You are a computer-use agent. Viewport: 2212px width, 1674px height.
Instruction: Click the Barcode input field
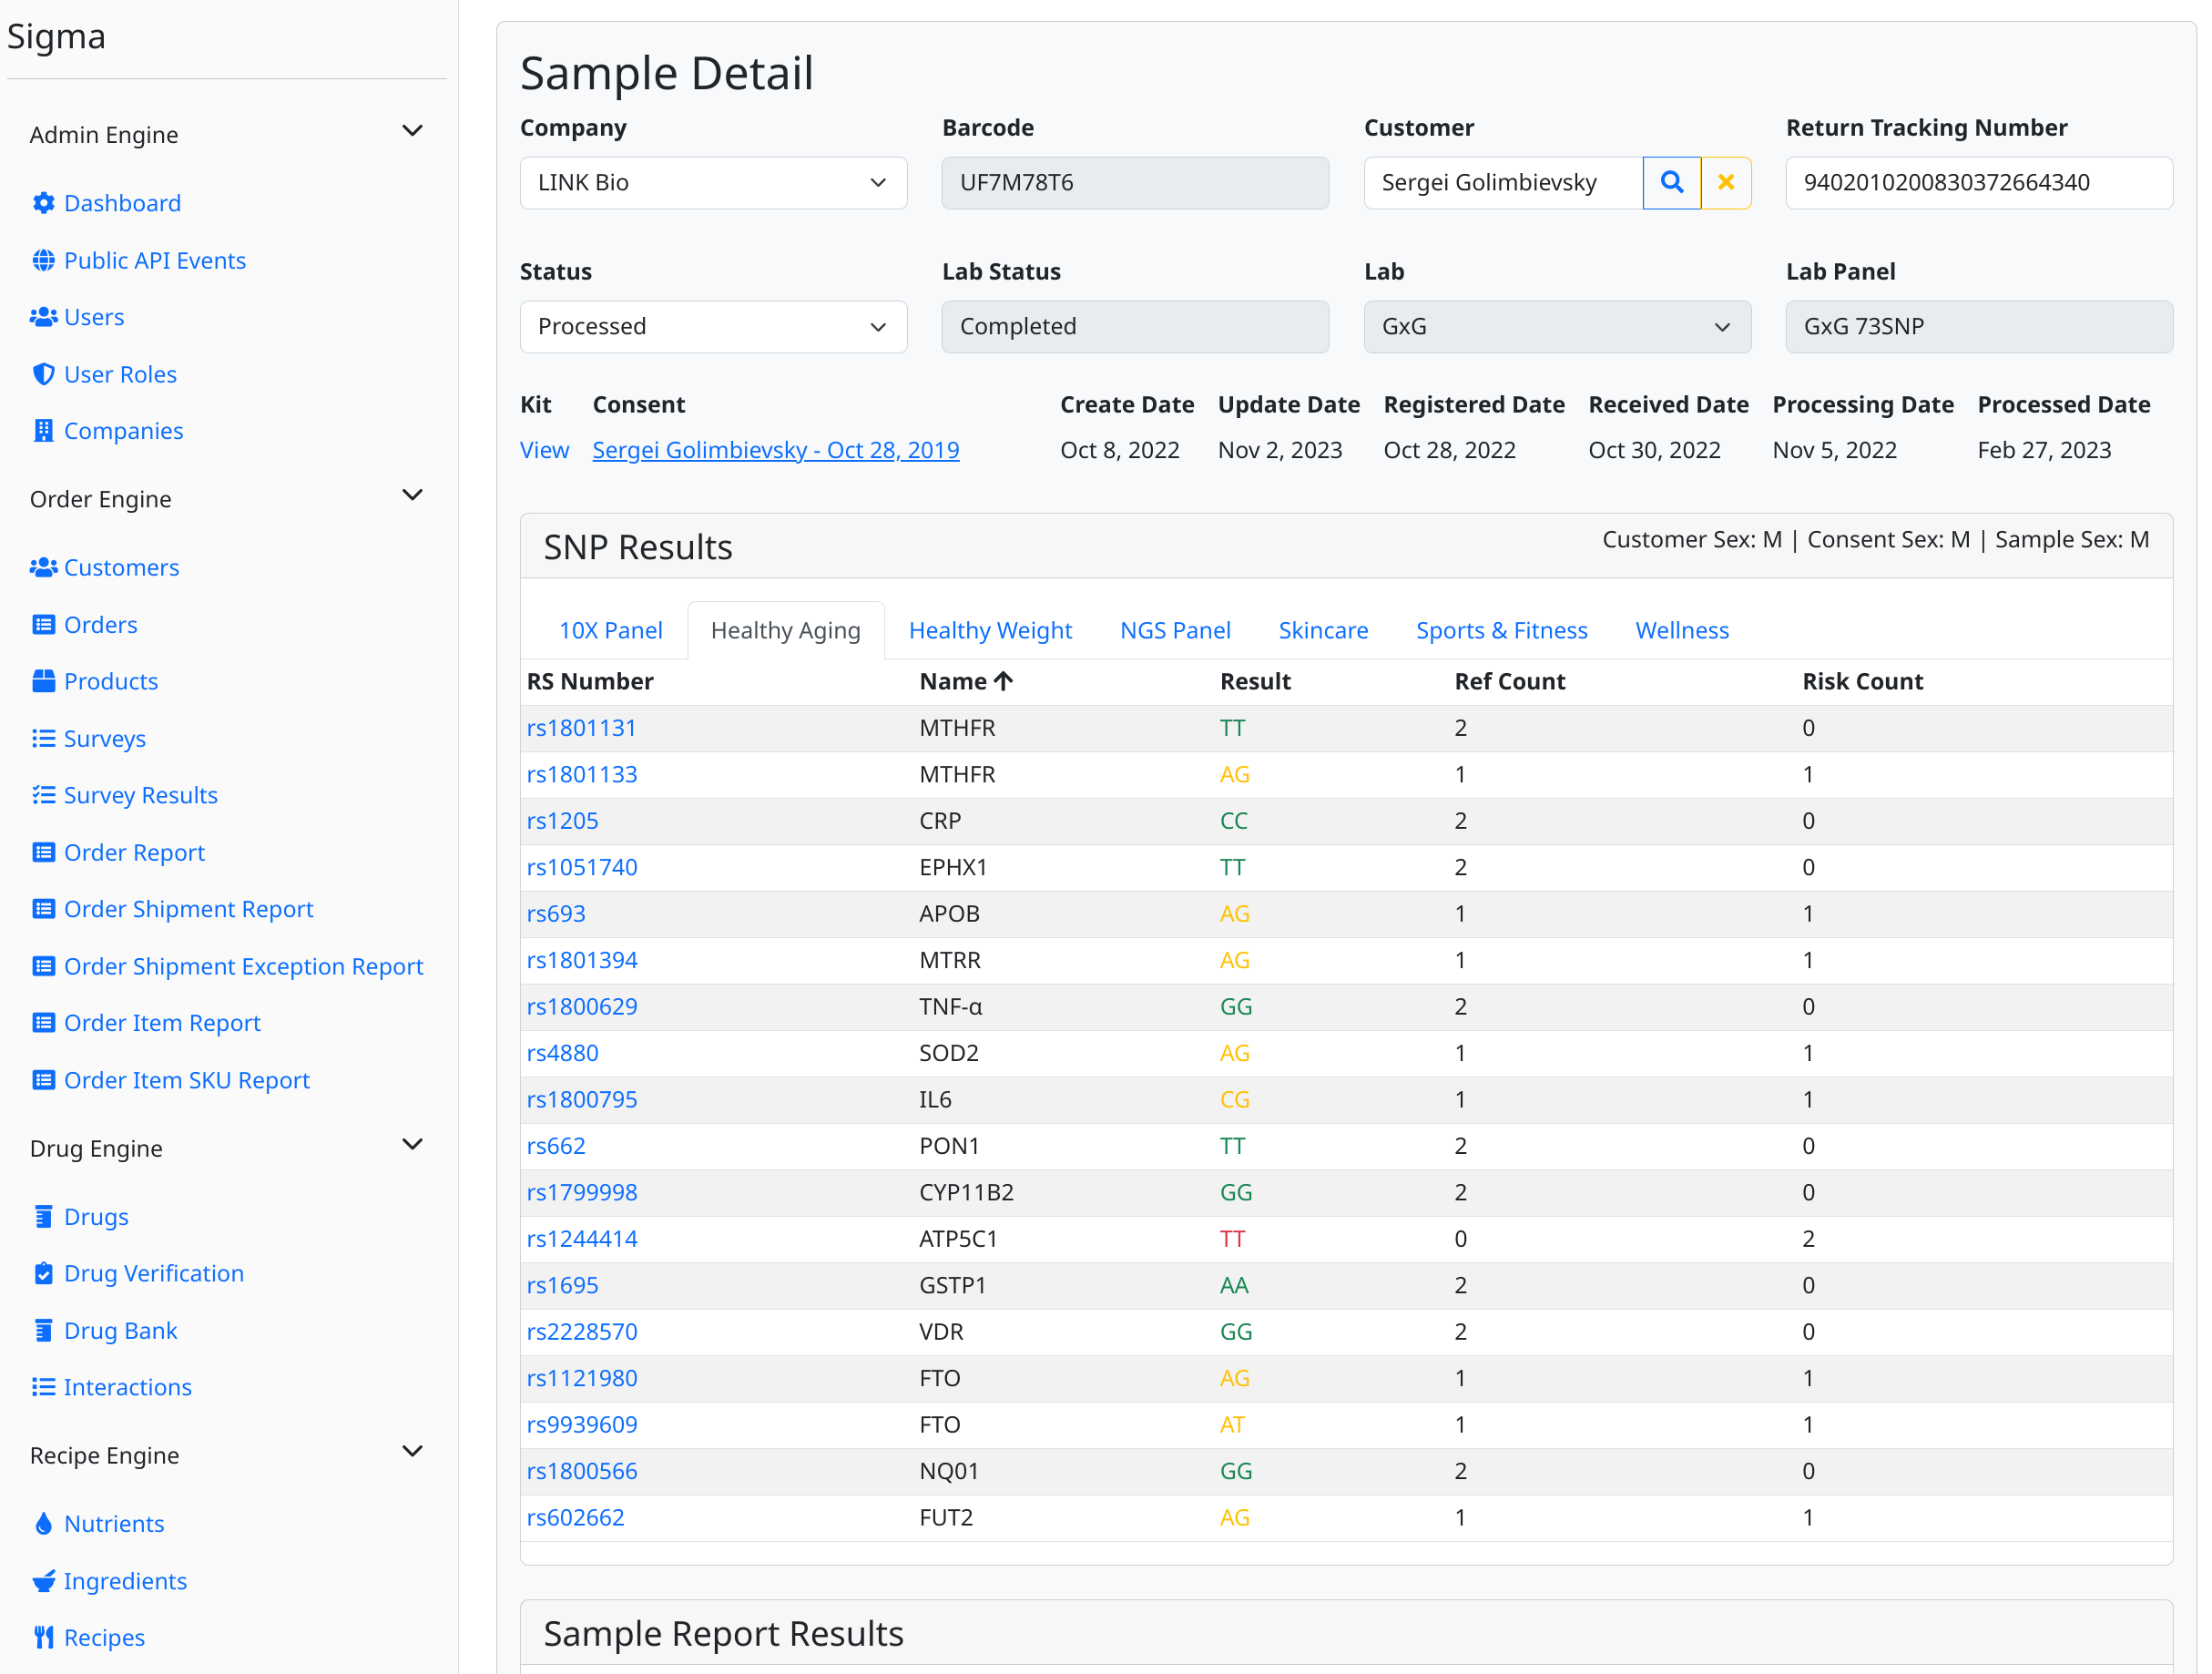point(1132,183)
